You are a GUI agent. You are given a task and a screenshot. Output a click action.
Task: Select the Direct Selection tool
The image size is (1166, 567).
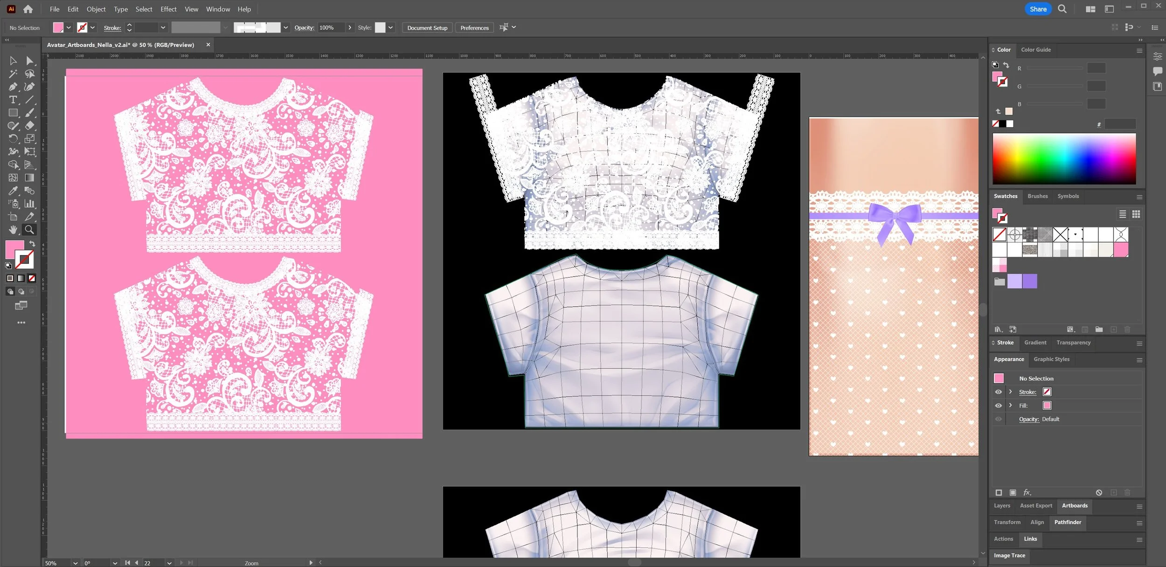pyautogui.click(x=29, y=61)
